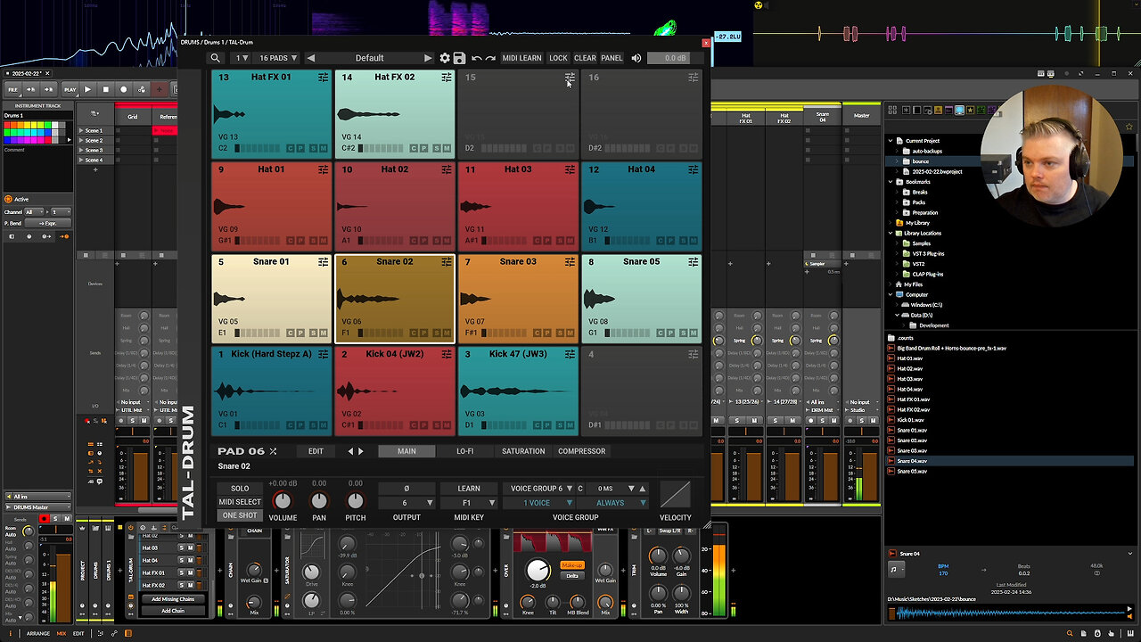Viewport: 1141px width, 642px height.
Task: Click the Add Missing Chains button
Action: coord(173,599)
